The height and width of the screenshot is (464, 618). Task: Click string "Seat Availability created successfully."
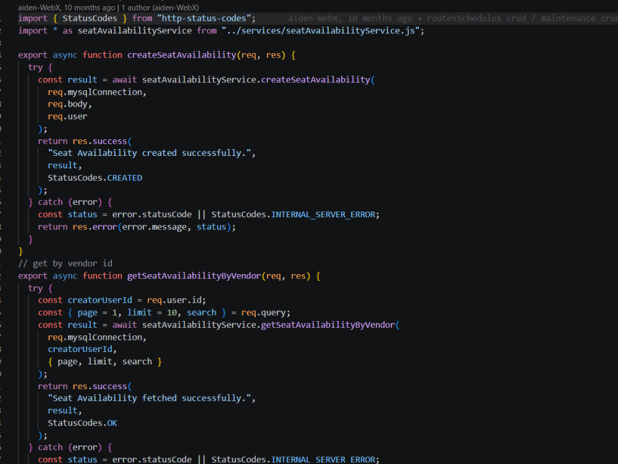coord(150,153)
